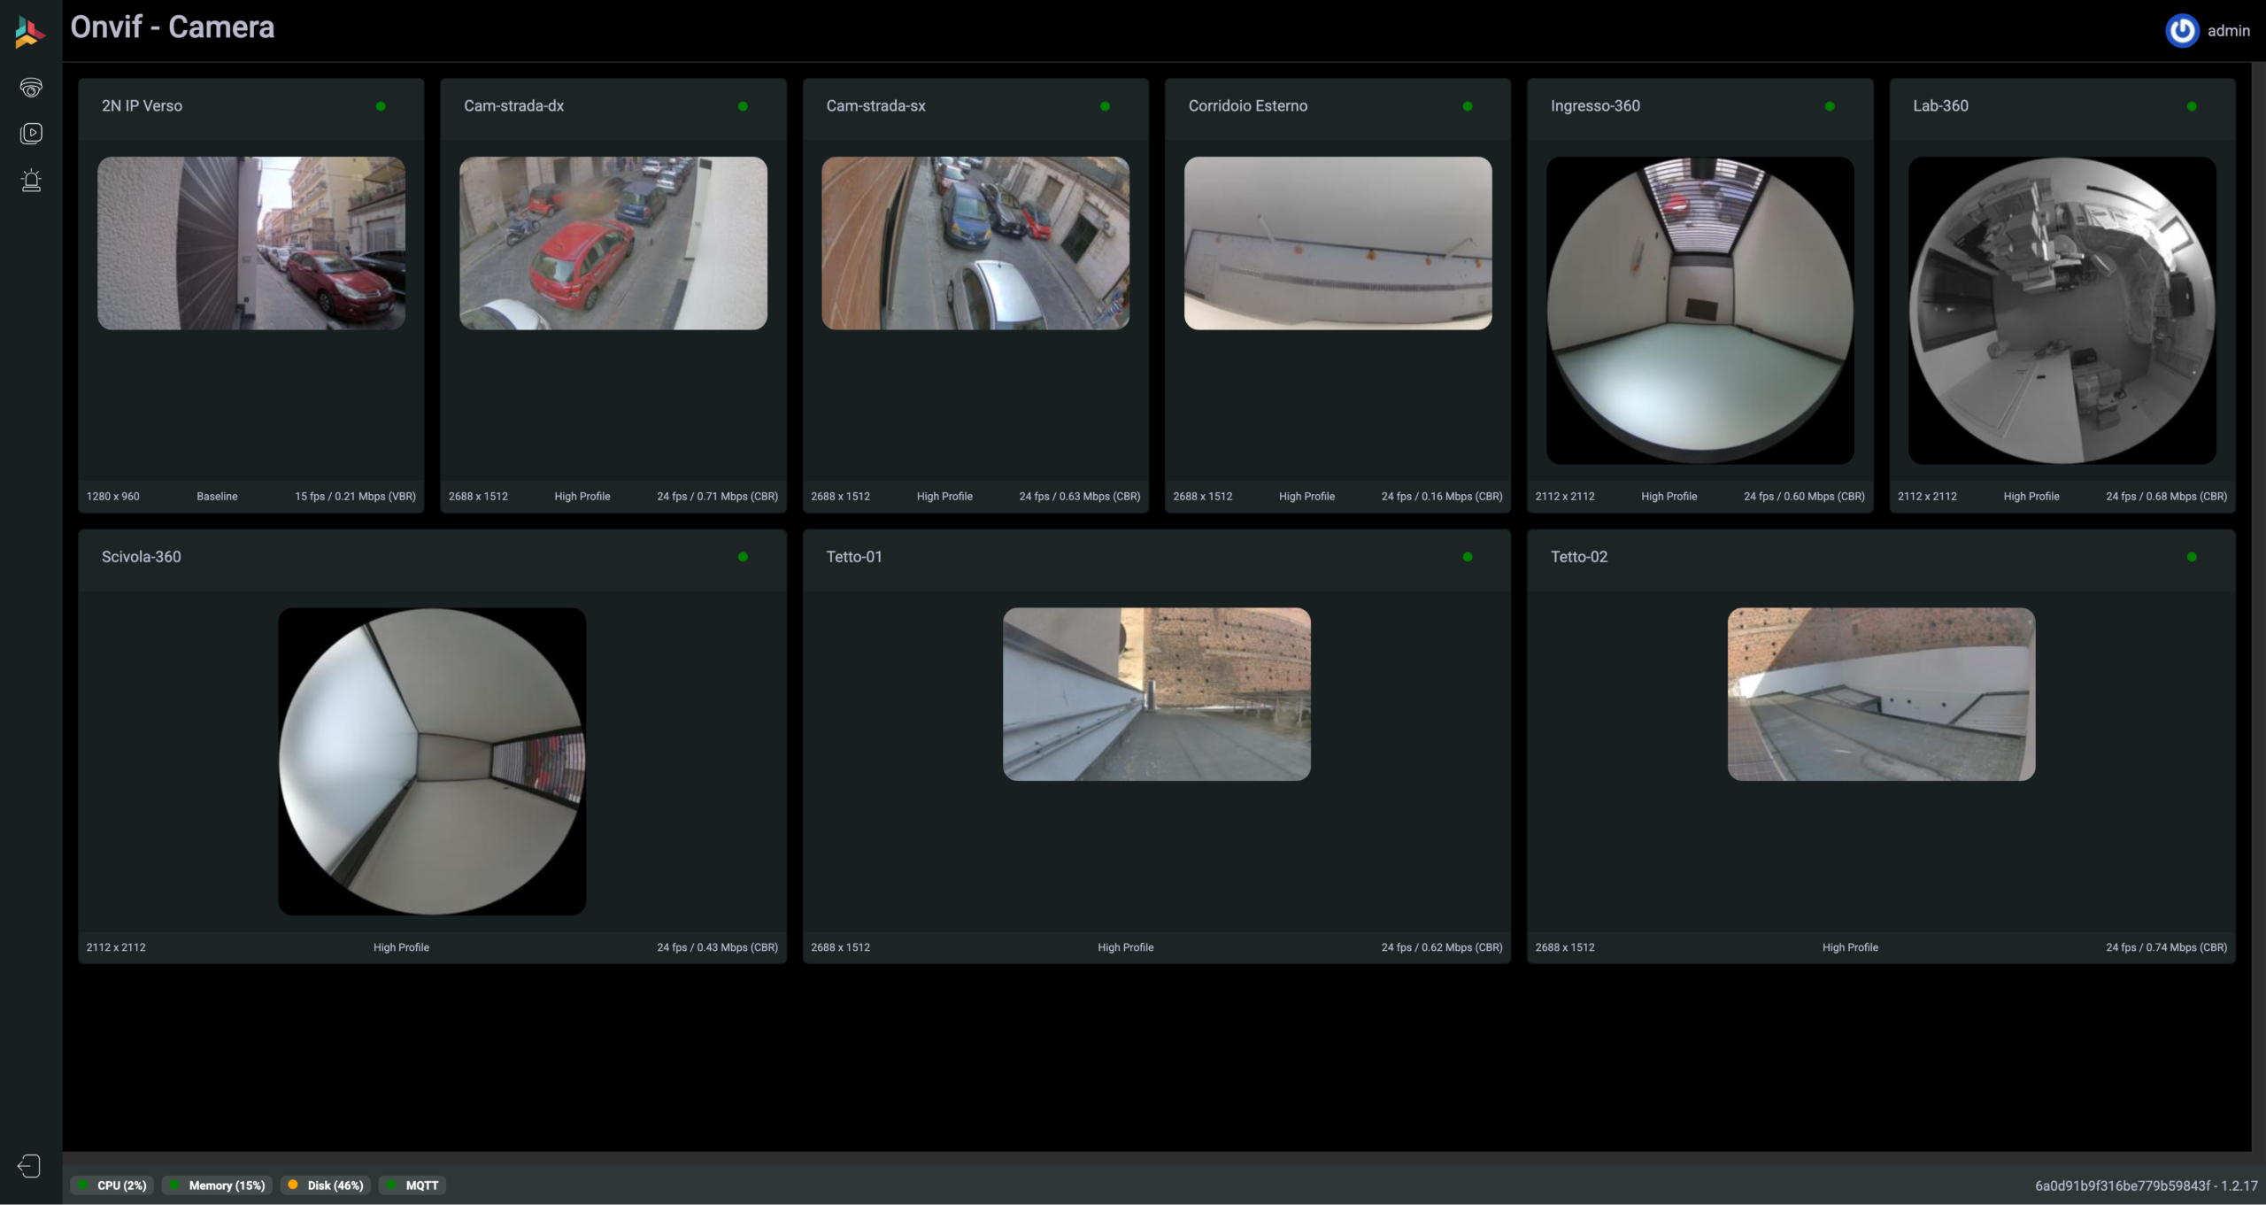The width and height of the screenshot is (2266, 1205).
Task: Click the app logo in the sidebar
Action: 30,32
